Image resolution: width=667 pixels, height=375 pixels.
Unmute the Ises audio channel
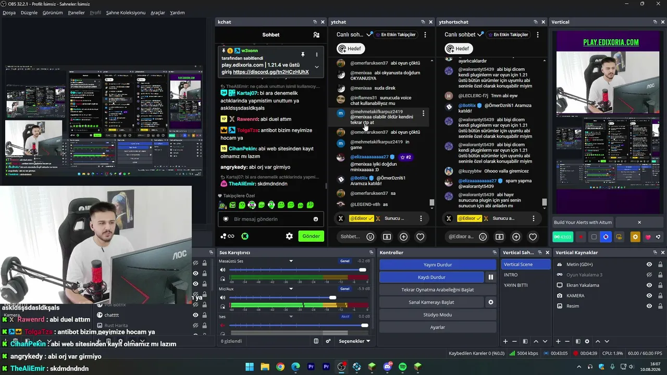(223, 325)
